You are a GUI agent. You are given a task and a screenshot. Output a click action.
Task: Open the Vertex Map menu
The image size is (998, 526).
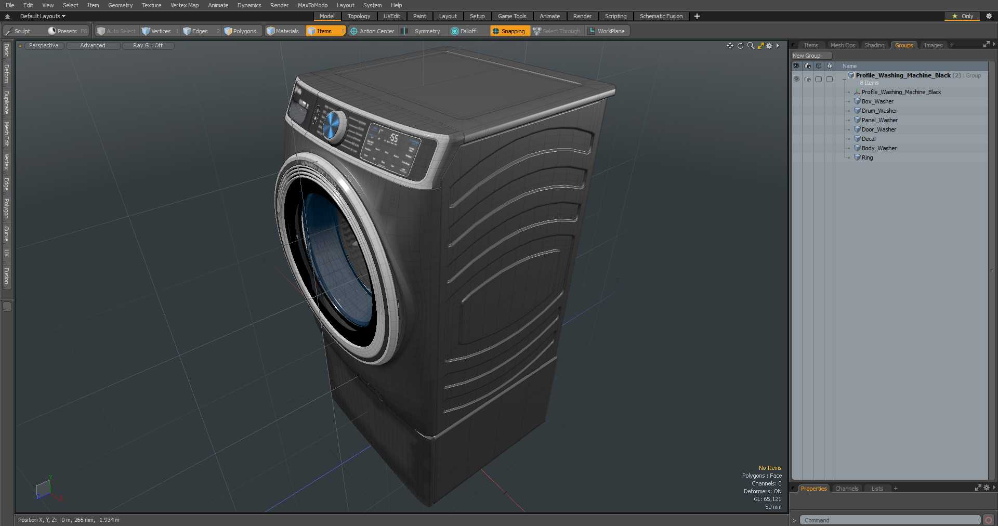(x=185, y=5)
